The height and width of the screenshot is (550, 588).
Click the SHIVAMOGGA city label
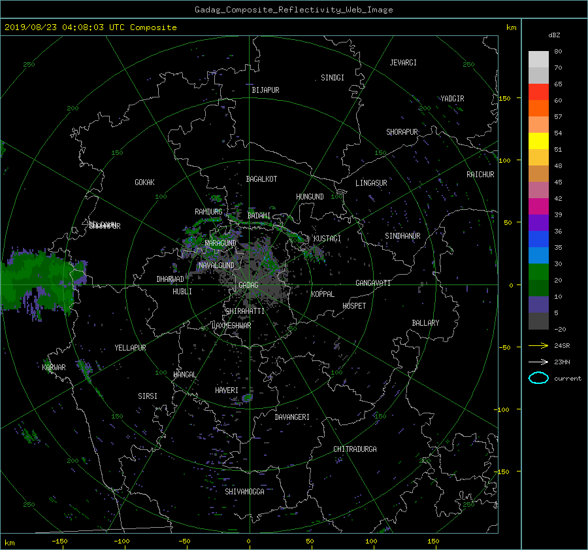(x=244, y=492)
